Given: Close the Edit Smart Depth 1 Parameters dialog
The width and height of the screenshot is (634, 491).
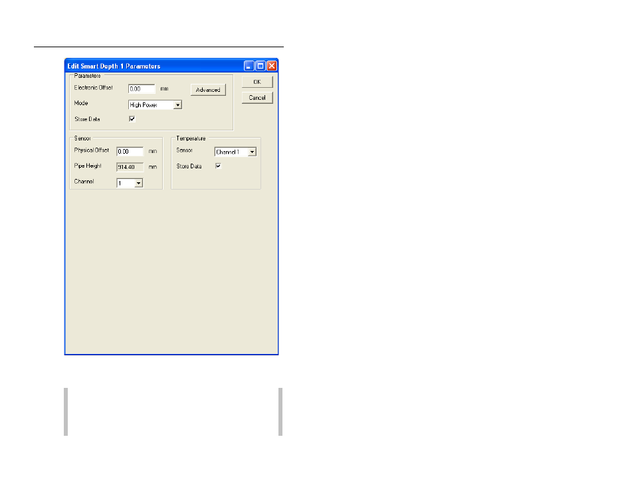Looking at the screenshot, I should [x=272, y=66].
